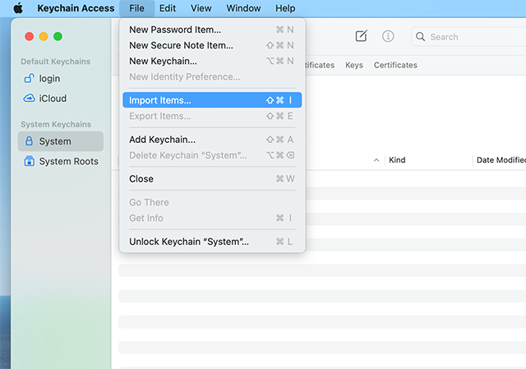The height and width of the screenshot is (369, 526).
Task: Switch to the Keys tab
Action: (x=354, y=65)
